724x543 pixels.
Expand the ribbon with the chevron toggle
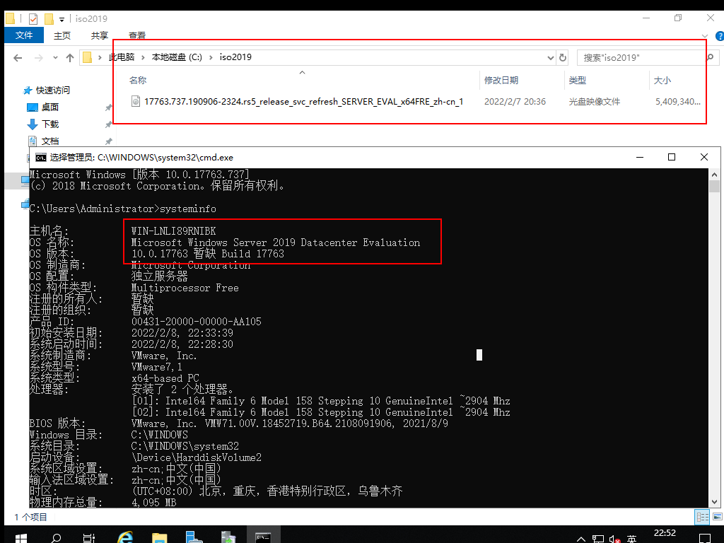click(705, 36)
